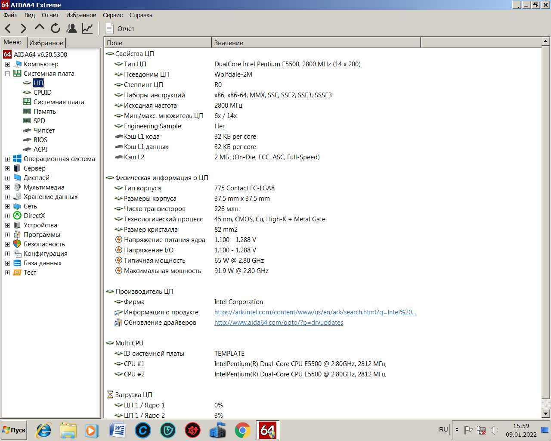Select Память in the tree
Image resolution: width=551 pixels, height=441 pixels.
click(x=45, y=112)
